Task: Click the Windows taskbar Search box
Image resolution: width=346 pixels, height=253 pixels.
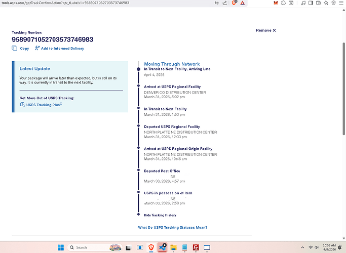Action: pyautogui.click(x=89, y=247)
